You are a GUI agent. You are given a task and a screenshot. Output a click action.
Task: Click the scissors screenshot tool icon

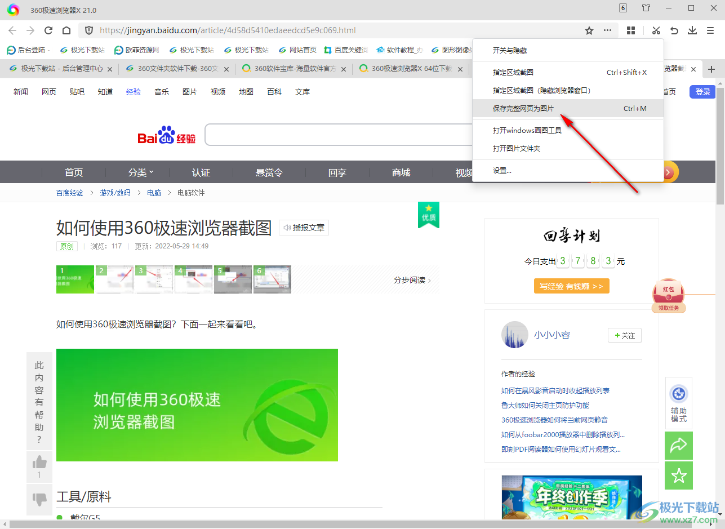pos(656,30)
